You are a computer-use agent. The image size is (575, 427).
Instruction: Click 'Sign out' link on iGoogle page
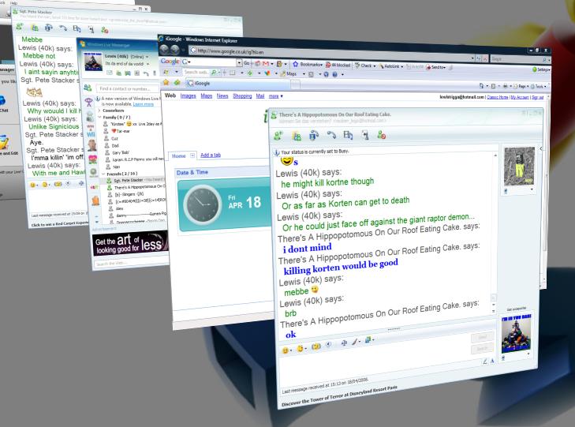pos(538,98)
